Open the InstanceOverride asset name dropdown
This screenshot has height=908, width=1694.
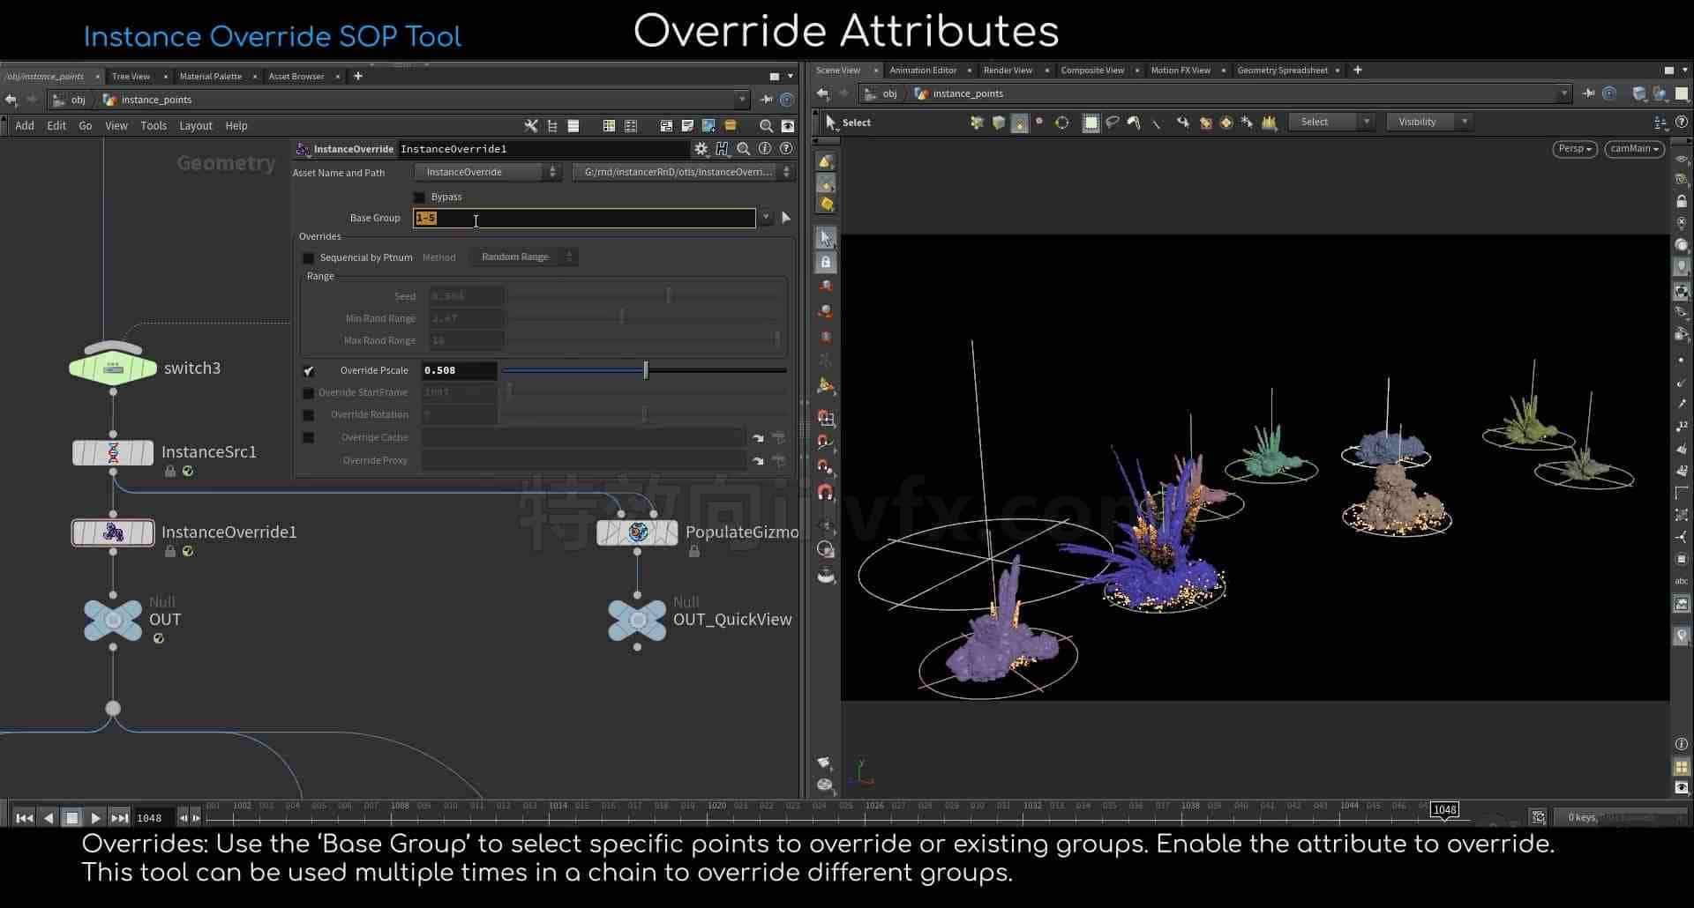pyautogui.click(x=488, y=172)
